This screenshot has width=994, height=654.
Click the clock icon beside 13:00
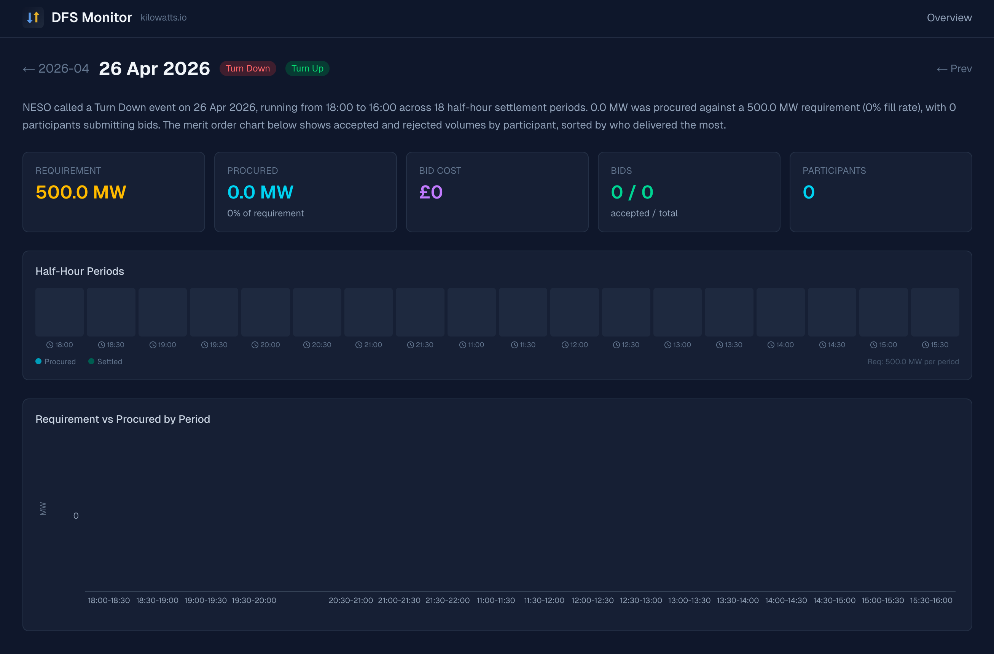point(668,345)
